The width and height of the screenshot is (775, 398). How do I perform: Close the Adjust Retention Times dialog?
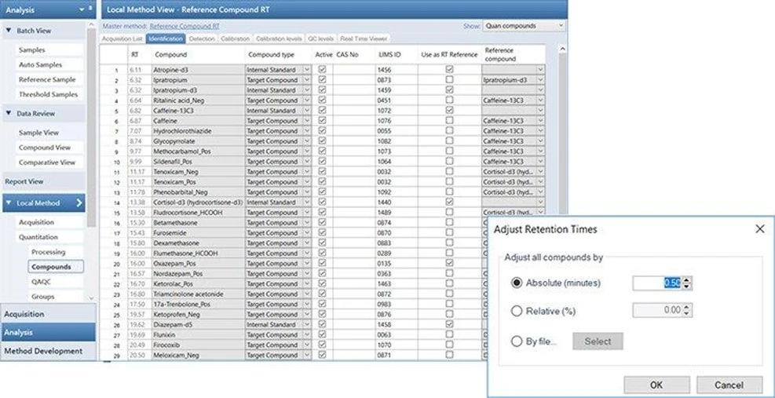760,229
